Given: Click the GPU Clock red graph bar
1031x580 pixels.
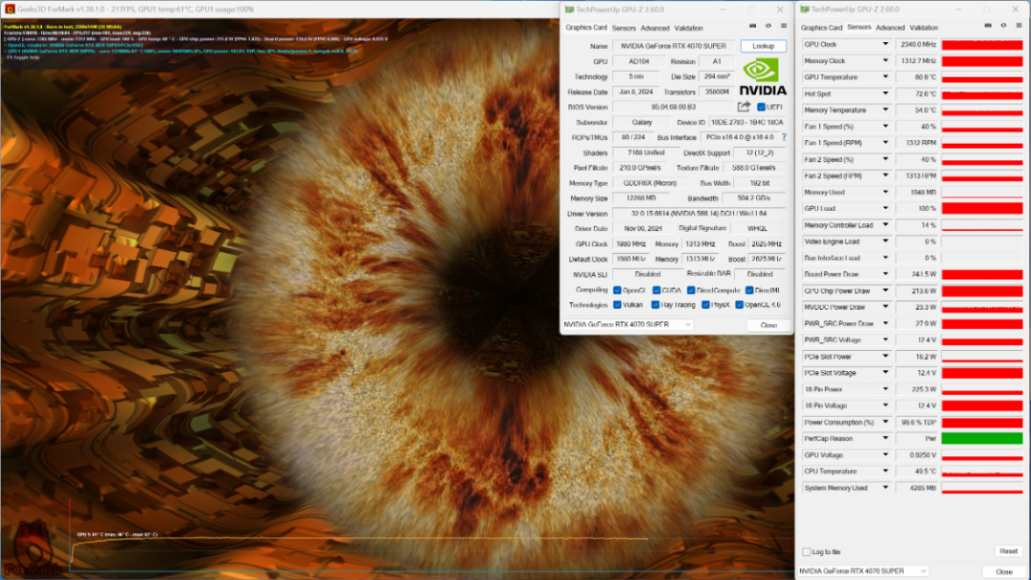Looking at the screenshot, I should click(981, 45).
